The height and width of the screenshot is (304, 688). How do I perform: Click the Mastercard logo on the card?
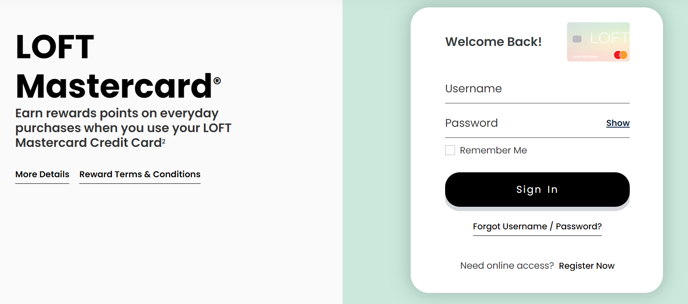pos(620,55)
